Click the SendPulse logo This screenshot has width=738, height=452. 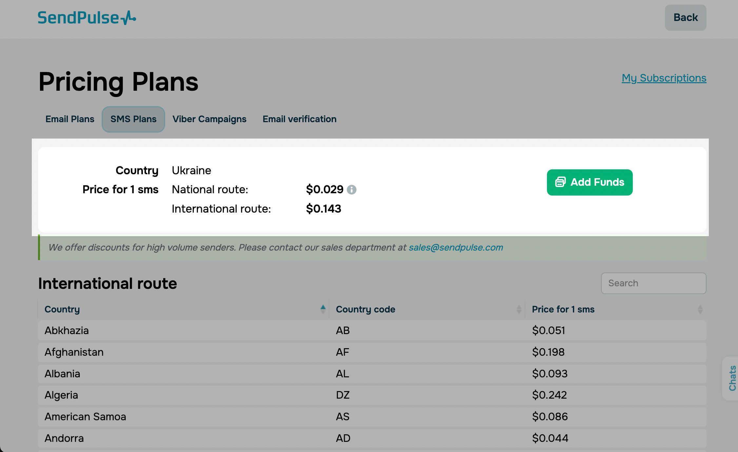(87, 18)
